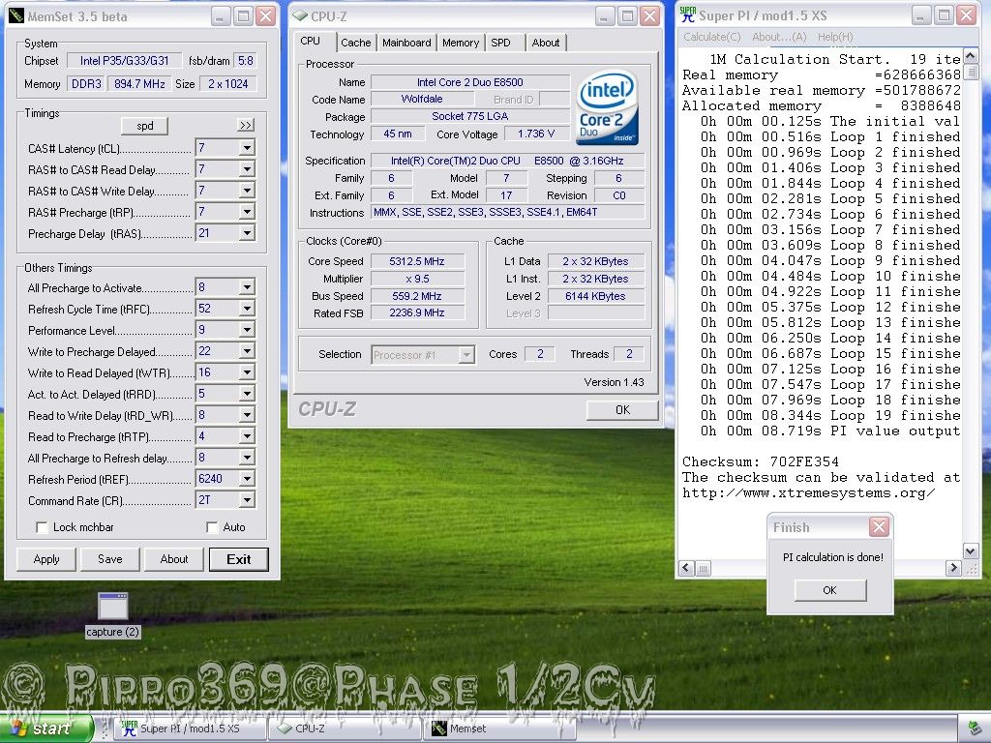Click Memory frequency 894.7 MHz in MemSet
This screenshot has width=991, height=743.
[x=139, y=84]
